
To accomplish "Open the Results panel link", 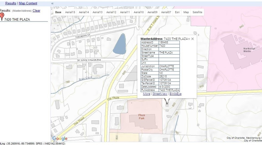I will pos(11,3).
